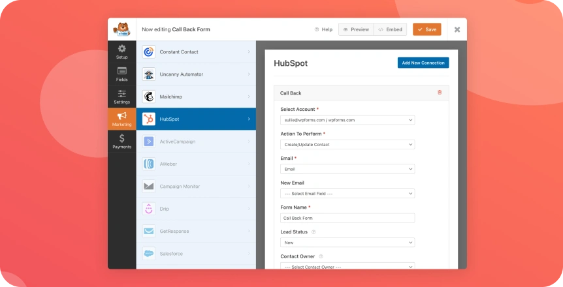Viewport: 563px width, 287px height.
Task: Click the Drip logo icon
Action: pos(149,209)
